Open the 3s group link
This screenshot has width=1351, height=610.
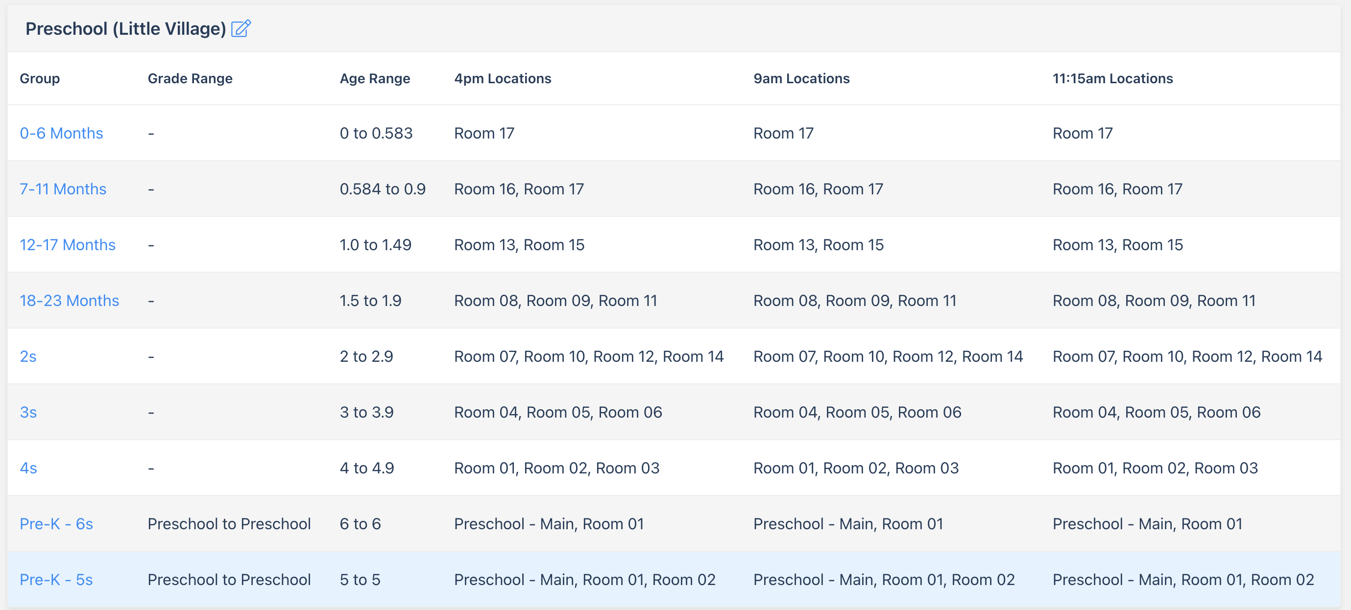click(28, 412)
